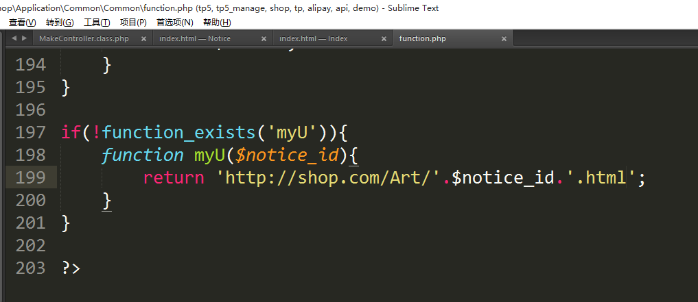The image size is (698, 302).
Task: Open the 转到(G) Goto menu
Action: click(60, 23)
